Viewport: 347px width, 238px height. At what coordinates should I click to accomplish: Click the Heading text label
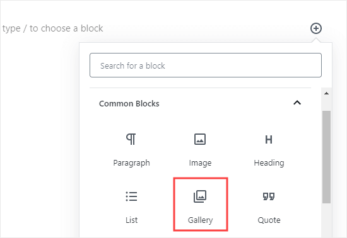pos(269,163)
